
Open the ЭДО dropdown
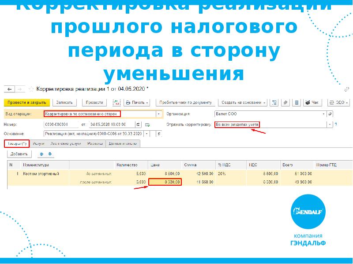(x=339, y=102)
